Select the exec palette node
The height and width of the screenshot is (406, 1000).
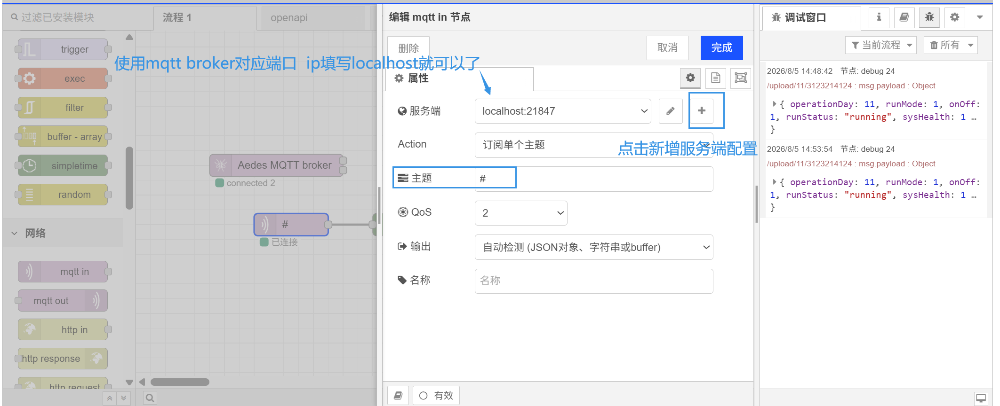click(x=63, y=78)
